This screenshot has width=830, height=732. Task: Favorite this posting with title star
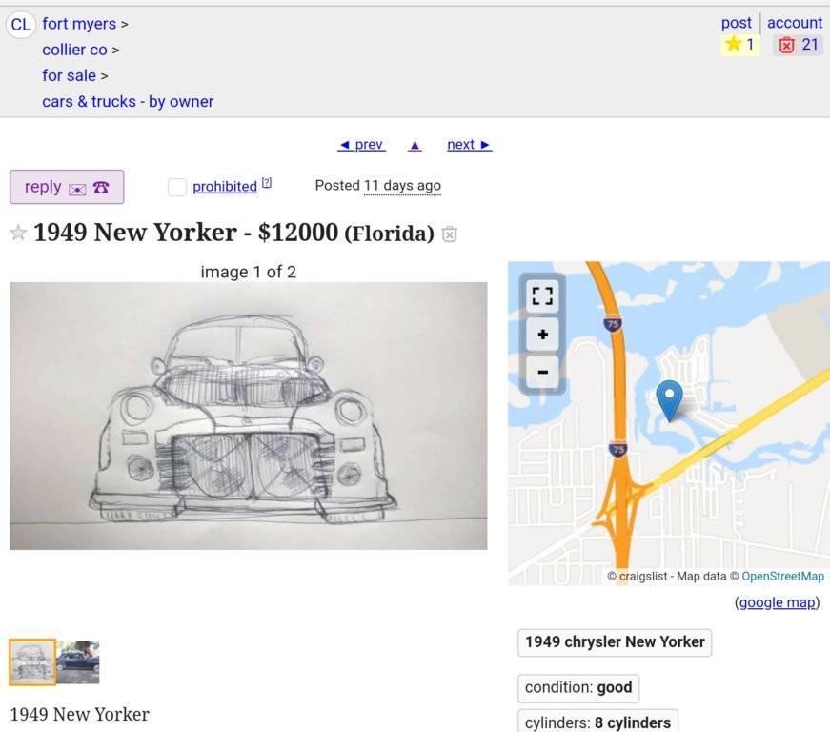[18, 233]
